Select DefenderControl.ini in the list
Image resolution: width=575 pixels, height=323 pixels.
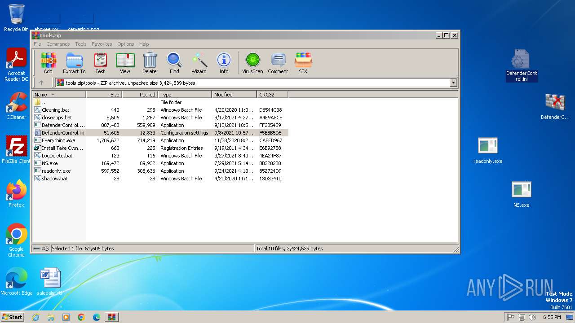coord(160,133)
